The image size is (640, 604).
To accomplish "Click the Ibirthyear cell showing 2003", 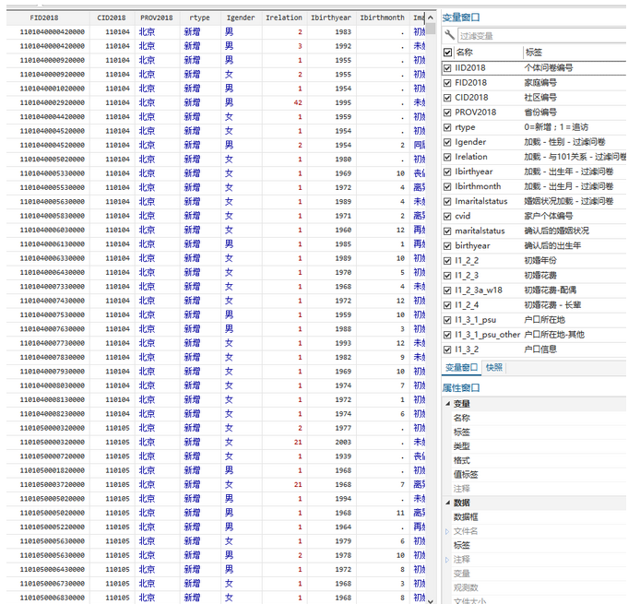I will tap(331, 442).
